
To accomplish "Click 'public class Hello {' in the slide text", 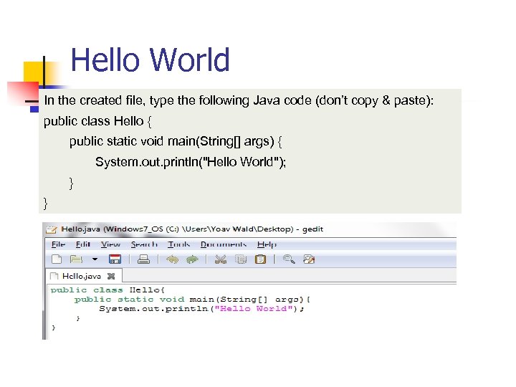I will point(97,121).
